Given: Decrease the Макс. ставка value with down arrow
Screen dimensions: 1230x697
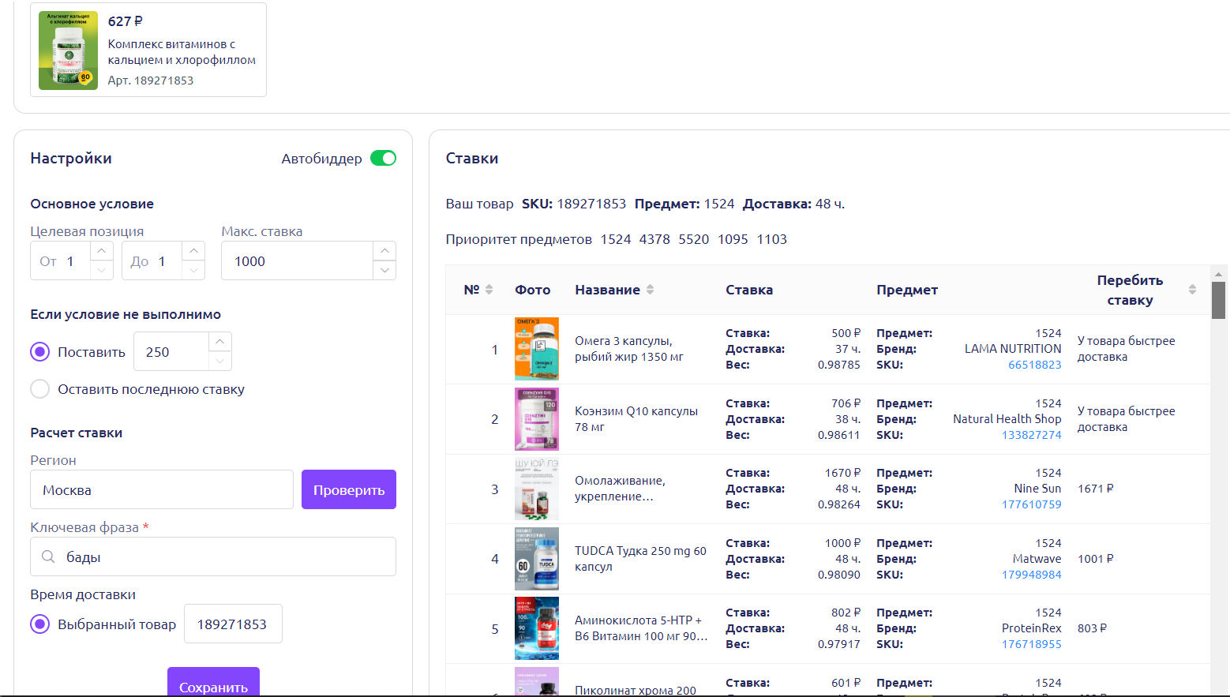Looking at the screenshot, I should click(x=384, y=270).
